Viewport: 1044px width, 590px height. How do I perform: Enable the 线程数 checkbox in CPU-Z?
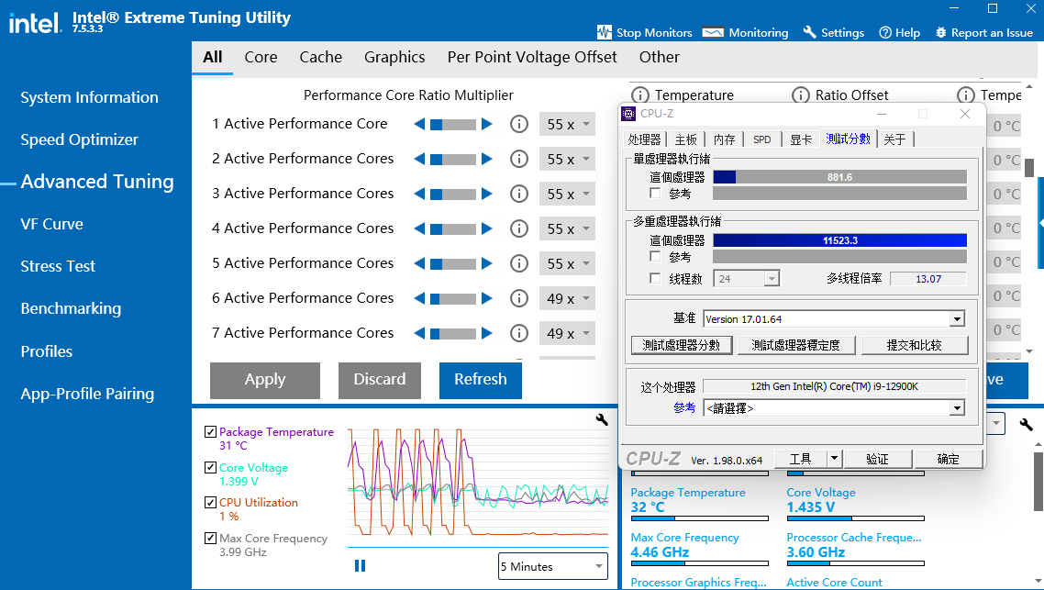coord(655,279)
